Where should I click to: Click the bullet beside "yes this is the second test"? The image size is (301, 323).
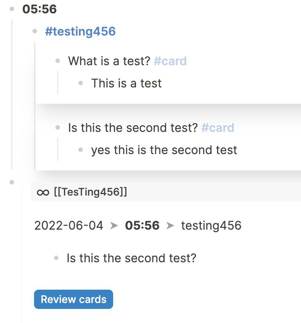click(80, 150)
